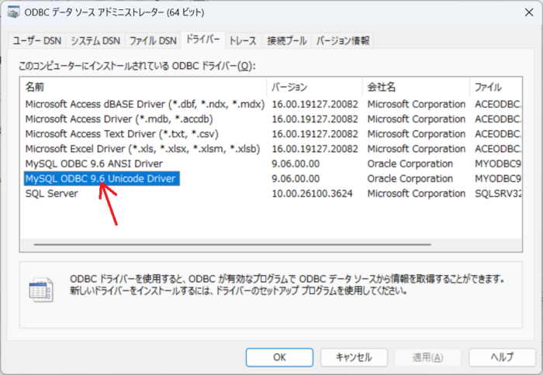This screenshot has height=375, width=543.
Task: Go to the トレース tab
Action: (243, 40)
